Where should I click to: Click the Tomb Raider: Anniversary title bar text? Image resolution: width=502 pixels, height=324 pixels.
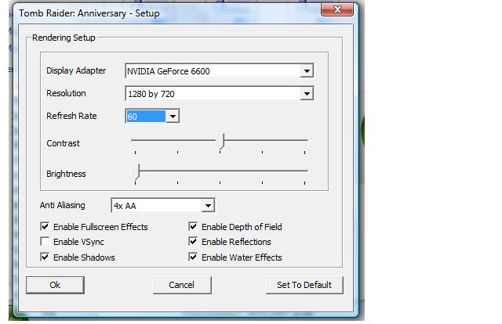pyautogui.click(x=89, y=13)
